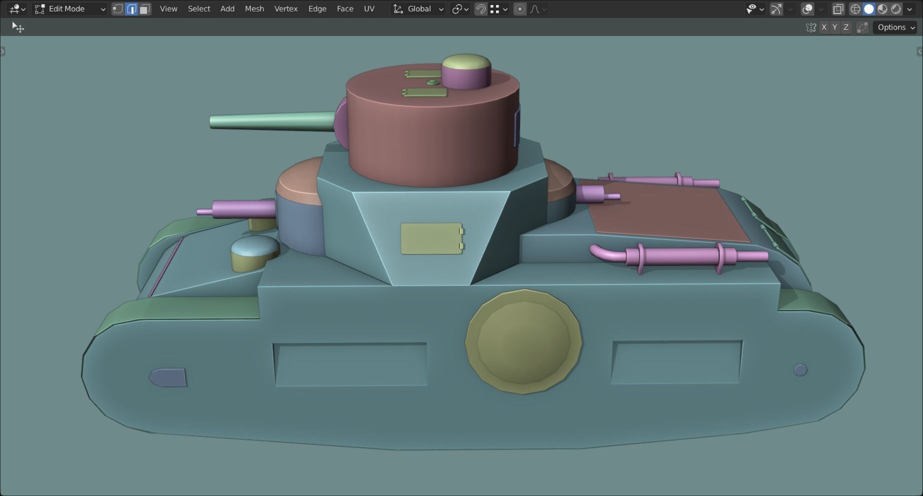Expand the toolbar with left edge arrow
This screenshot has height=496, width=923.
[x=2, y=51]
